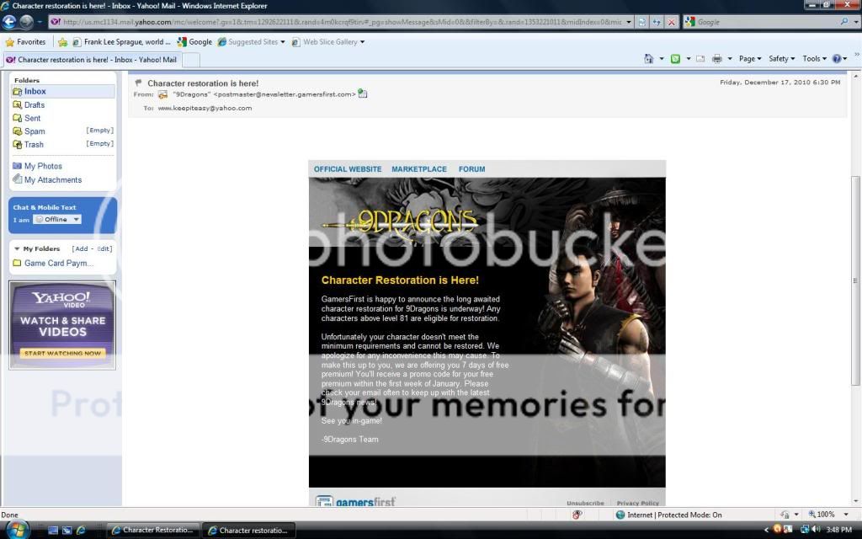Open the Web Slice Gallery dropdown
The image size is (862, 539).
click(362, 42)
